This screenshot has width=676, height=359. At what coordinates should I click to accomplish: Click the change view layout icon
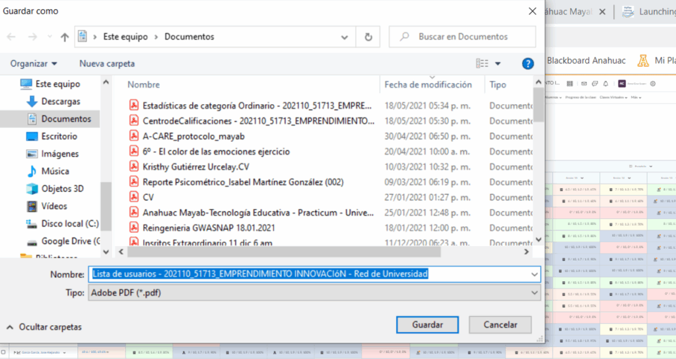483,64
